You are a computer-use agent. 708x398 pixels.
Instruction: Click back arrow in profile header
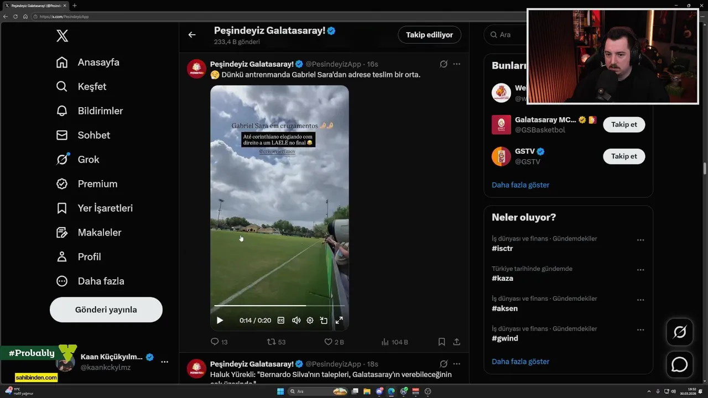192,35
